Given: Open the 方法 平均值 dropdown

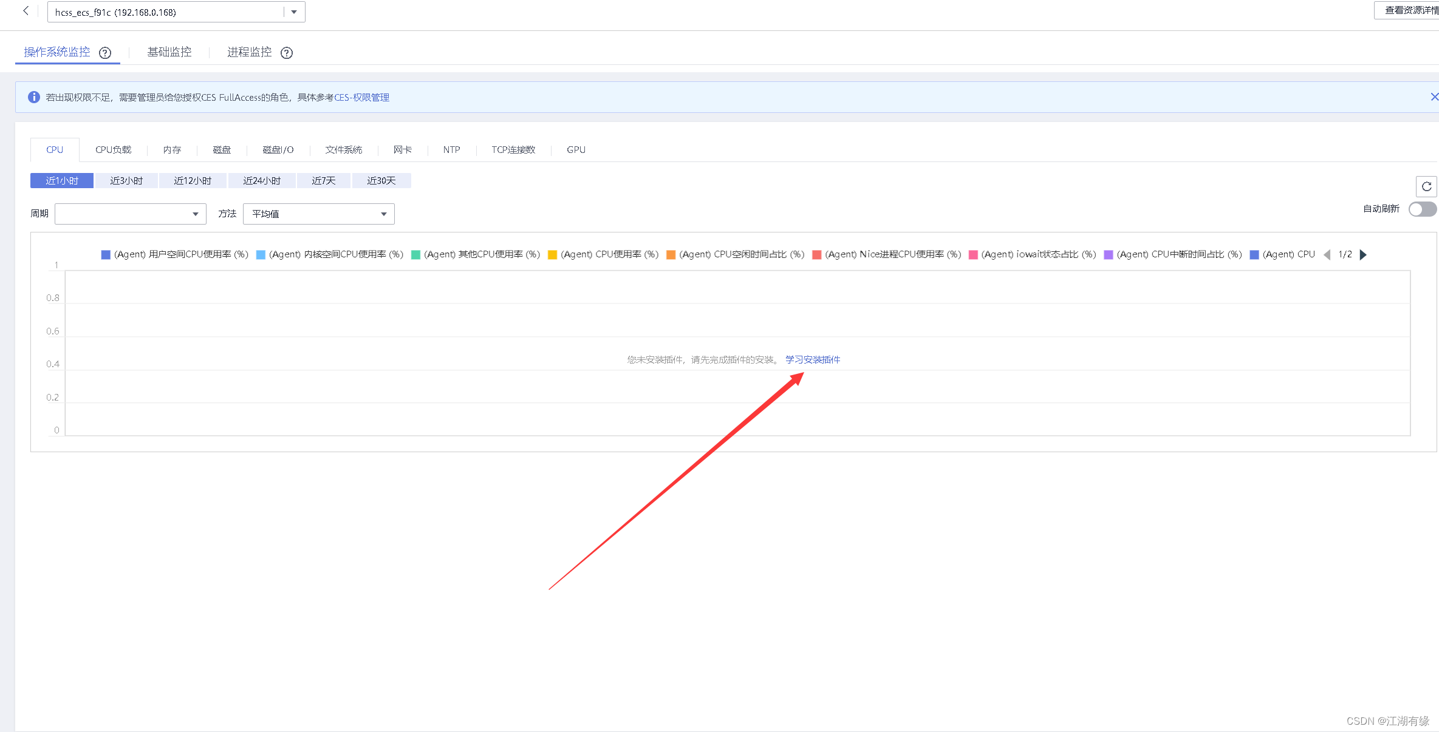Looking at the screenshot, I should 319,214.
